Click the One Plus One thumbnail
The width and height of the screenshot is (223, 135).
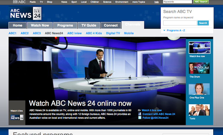pos(199,89)
